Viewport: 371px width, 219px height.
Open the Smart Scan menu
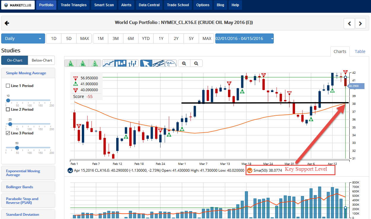click(104, 5)
